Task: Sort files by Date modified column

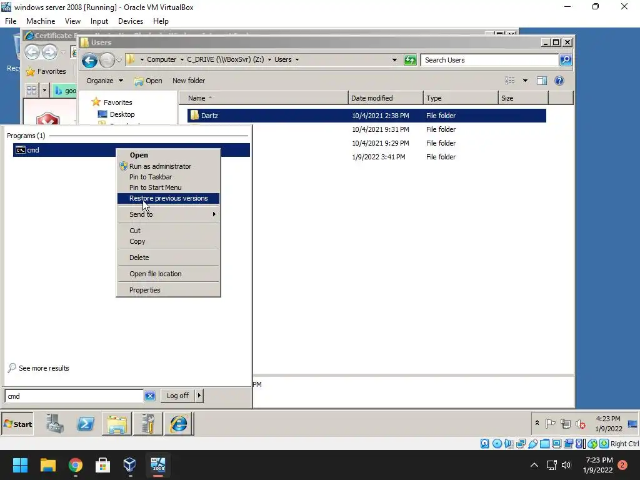Action: click(x=386, y=98)
